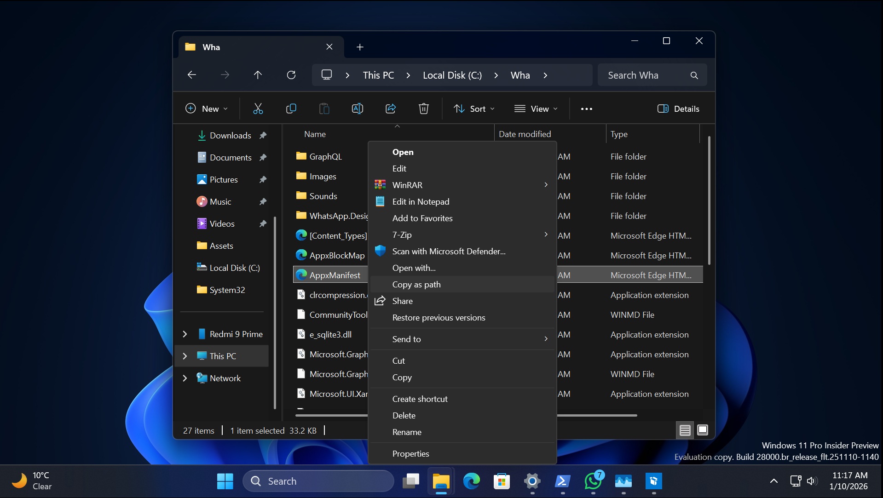Click the Rename icon in toolbar
The width and height of the screenshot is (883, 498).
coord(357,109)
